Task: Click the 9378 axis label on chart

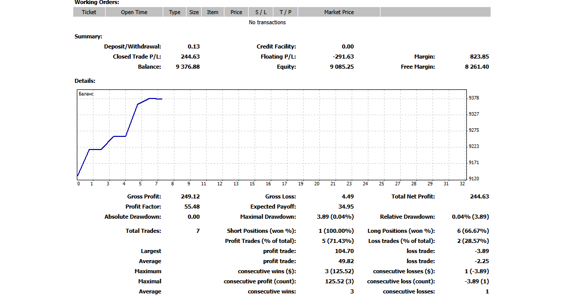Action: coord(474,97)
